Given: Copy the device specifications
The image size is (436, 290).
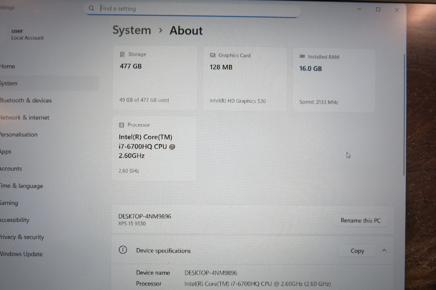Looking at the screenshot, I should pyautogui.click(x=358, y=251).
